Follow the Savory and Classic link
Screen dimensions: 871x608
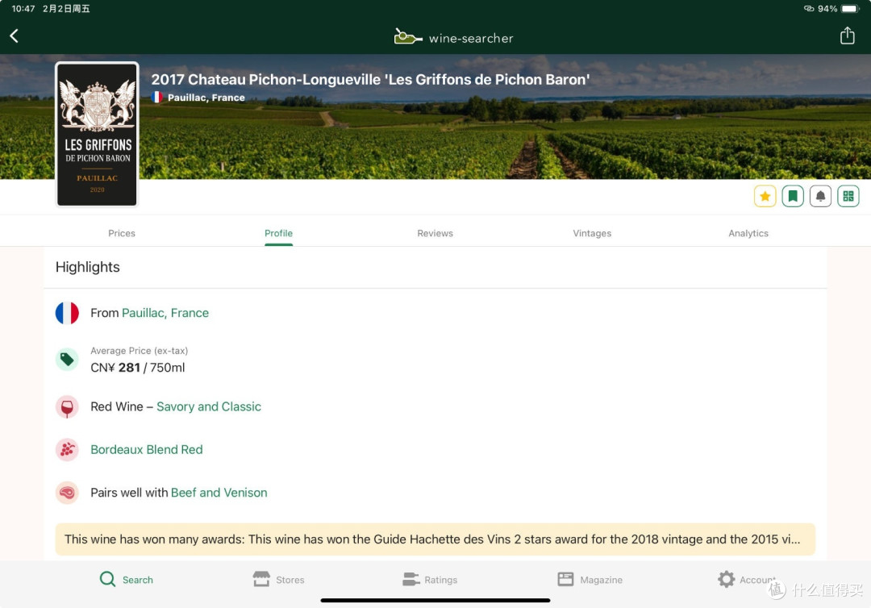pyautogui.click(x=209, y=406)
